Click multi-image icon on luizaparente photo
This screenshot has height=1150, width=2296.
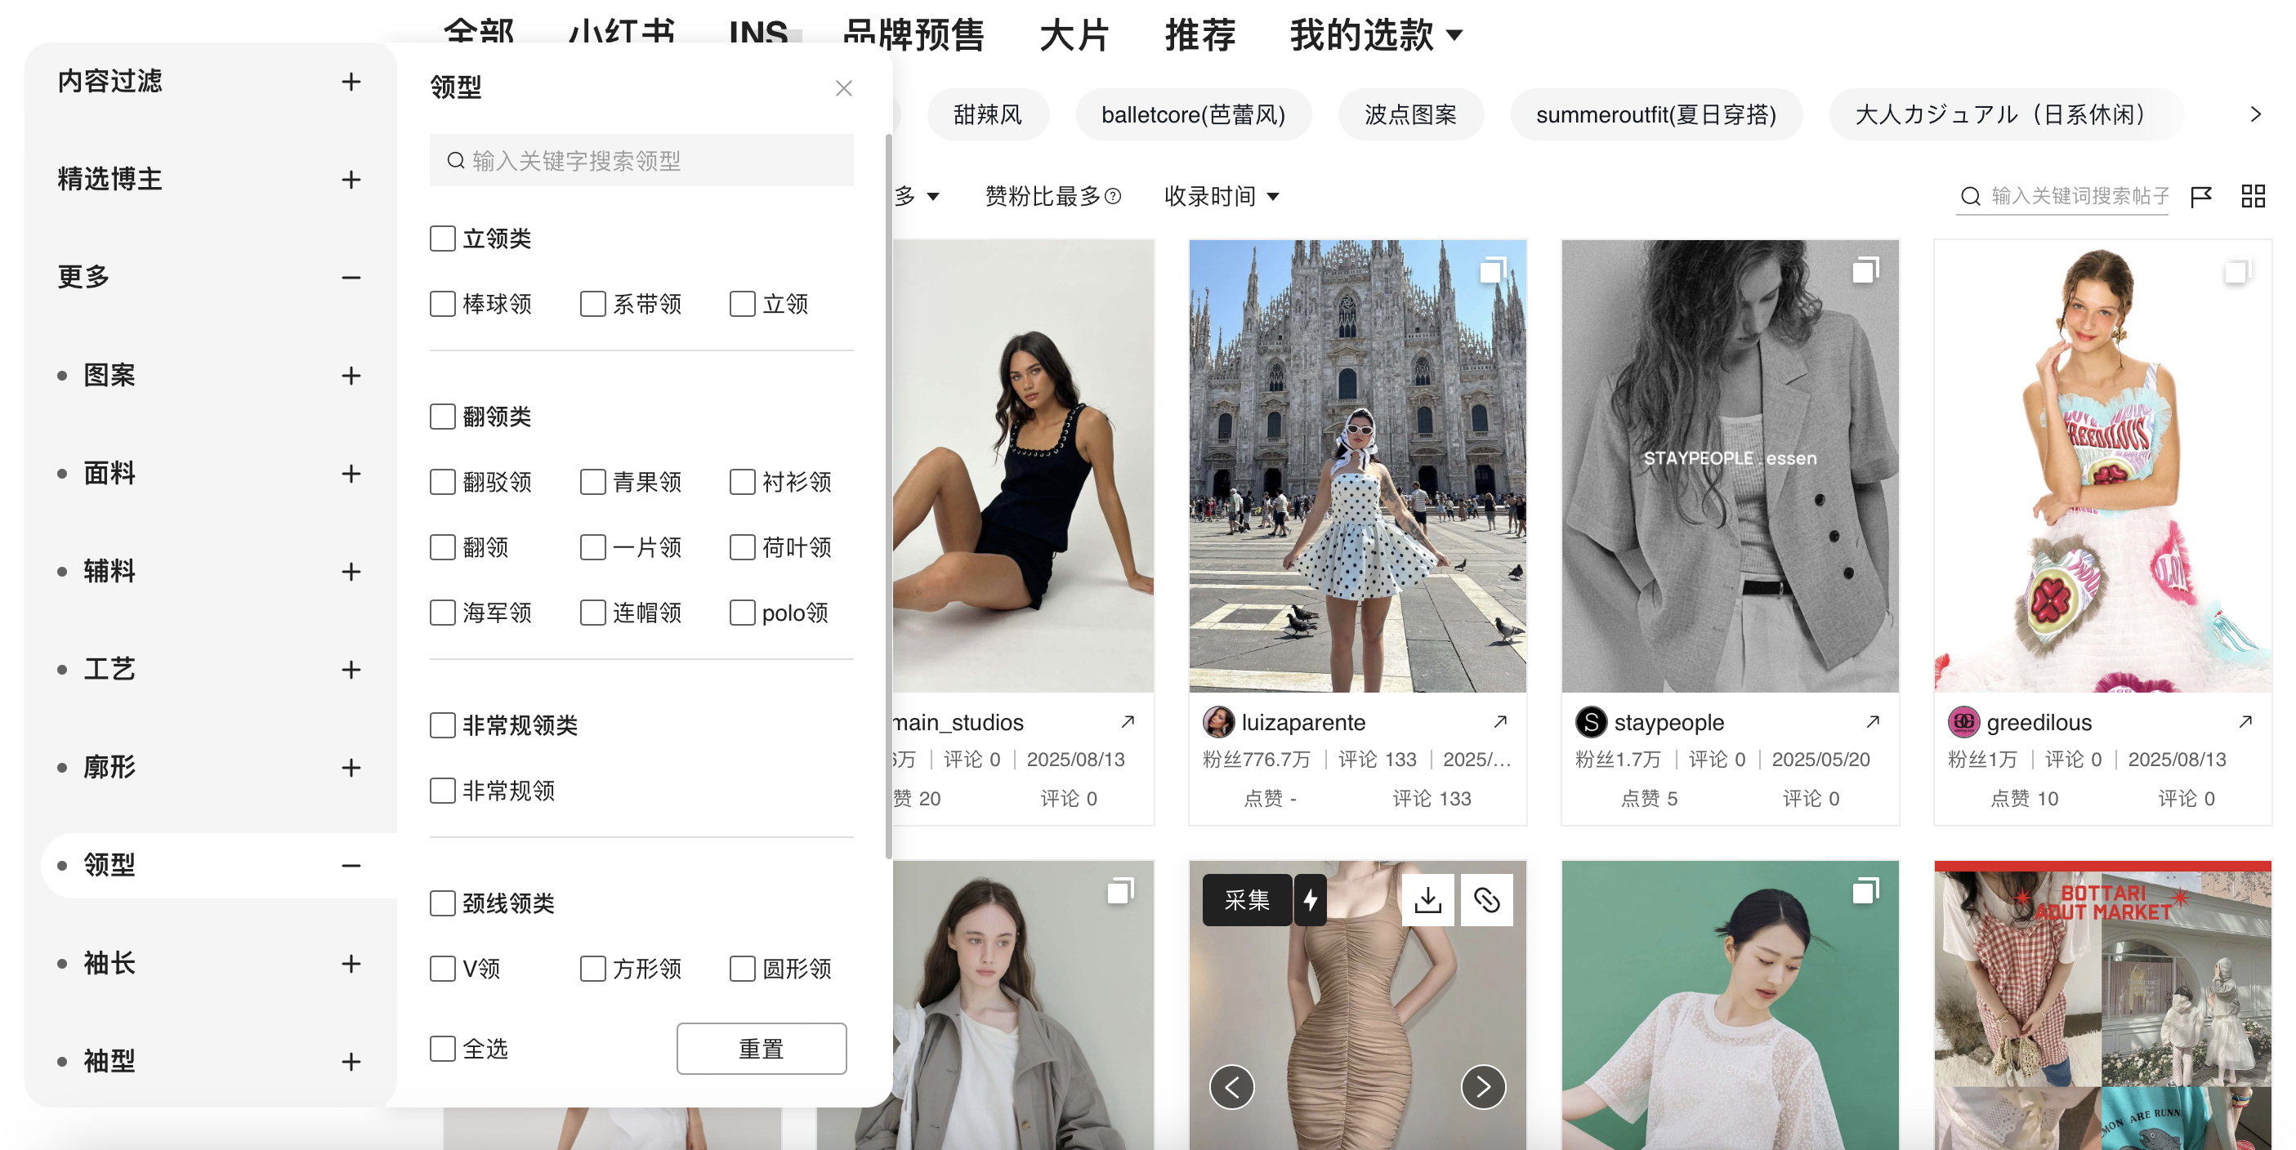click(1493, 270)
